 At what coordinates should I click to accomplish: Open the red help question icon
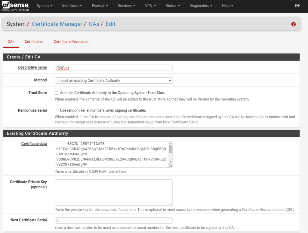[x=293, y=24]
